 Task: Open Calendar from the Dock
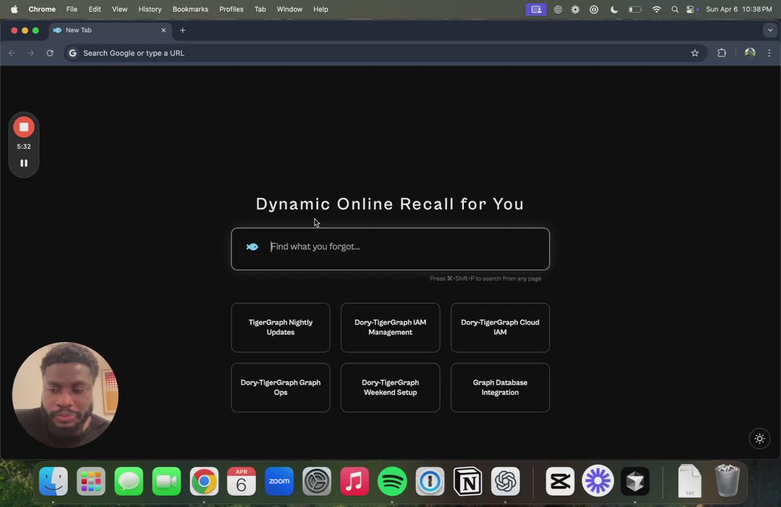pos(242,481)
